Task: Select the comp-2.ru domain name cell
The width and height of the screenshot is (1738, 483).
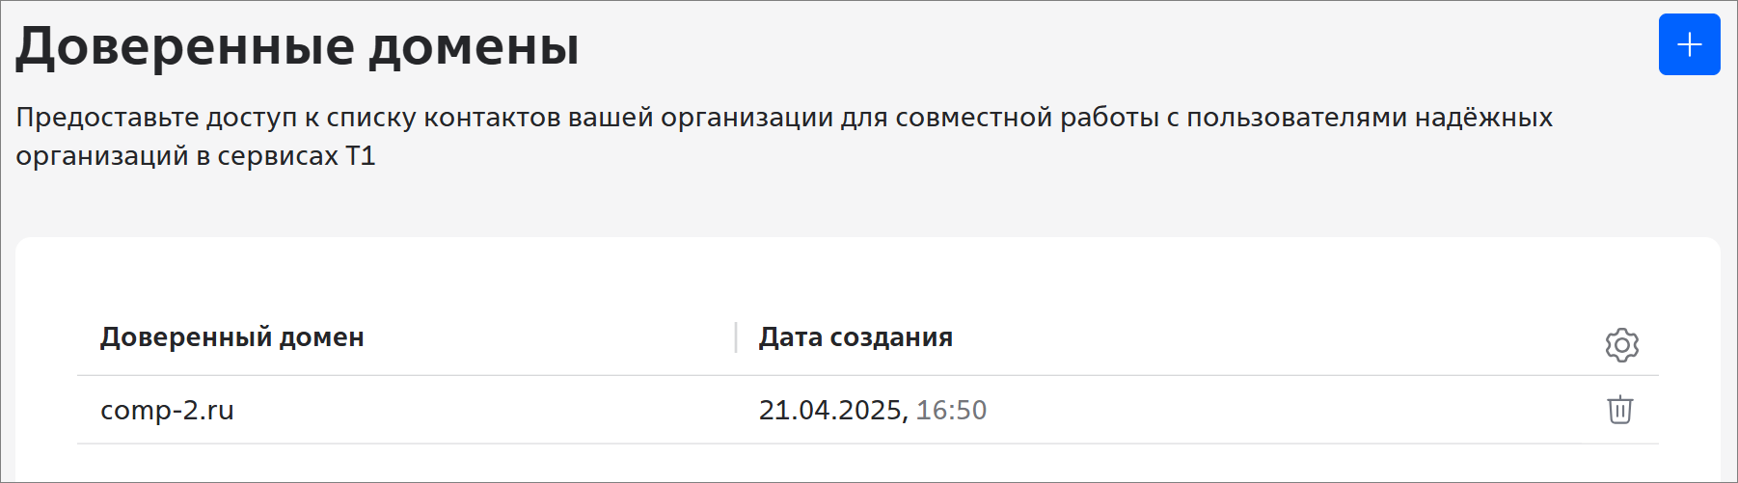Action: click(x=167, y=411)
